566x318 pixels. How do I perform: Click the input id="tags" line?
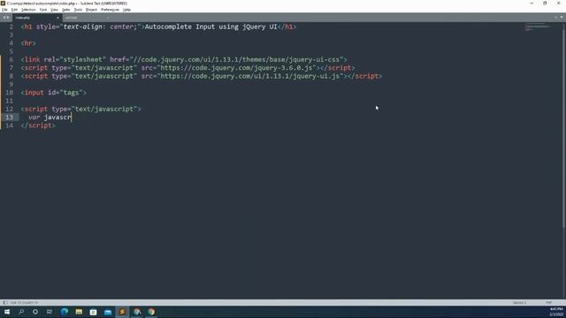[53, 92]
